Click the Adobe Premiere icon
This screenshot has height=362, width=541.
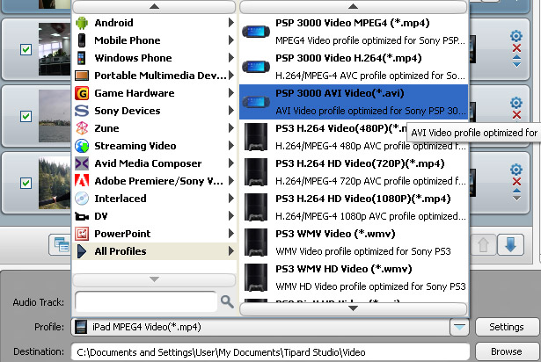[x=82, y=181]
